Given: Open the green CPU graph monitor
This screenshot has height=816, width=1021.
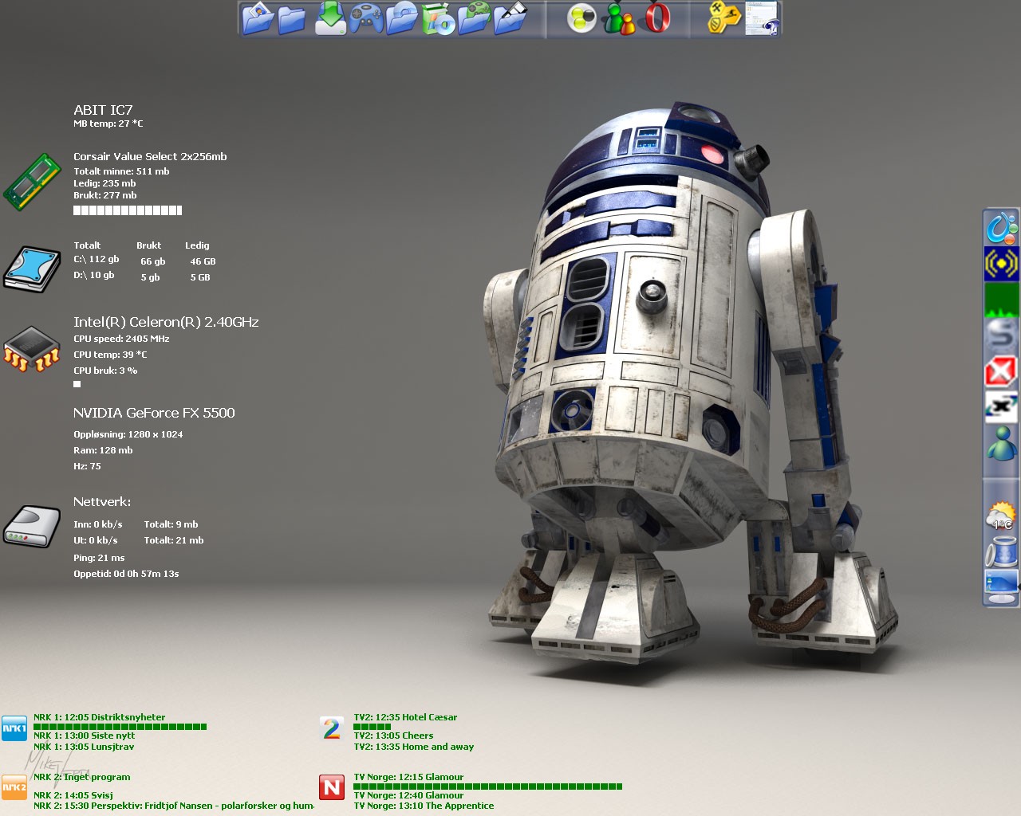Looking at the screenshot, I should coord(1001,300).
